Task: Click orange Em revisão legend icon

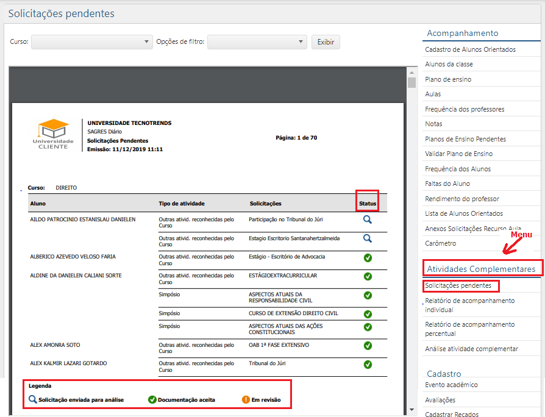Action: [246, 400]
